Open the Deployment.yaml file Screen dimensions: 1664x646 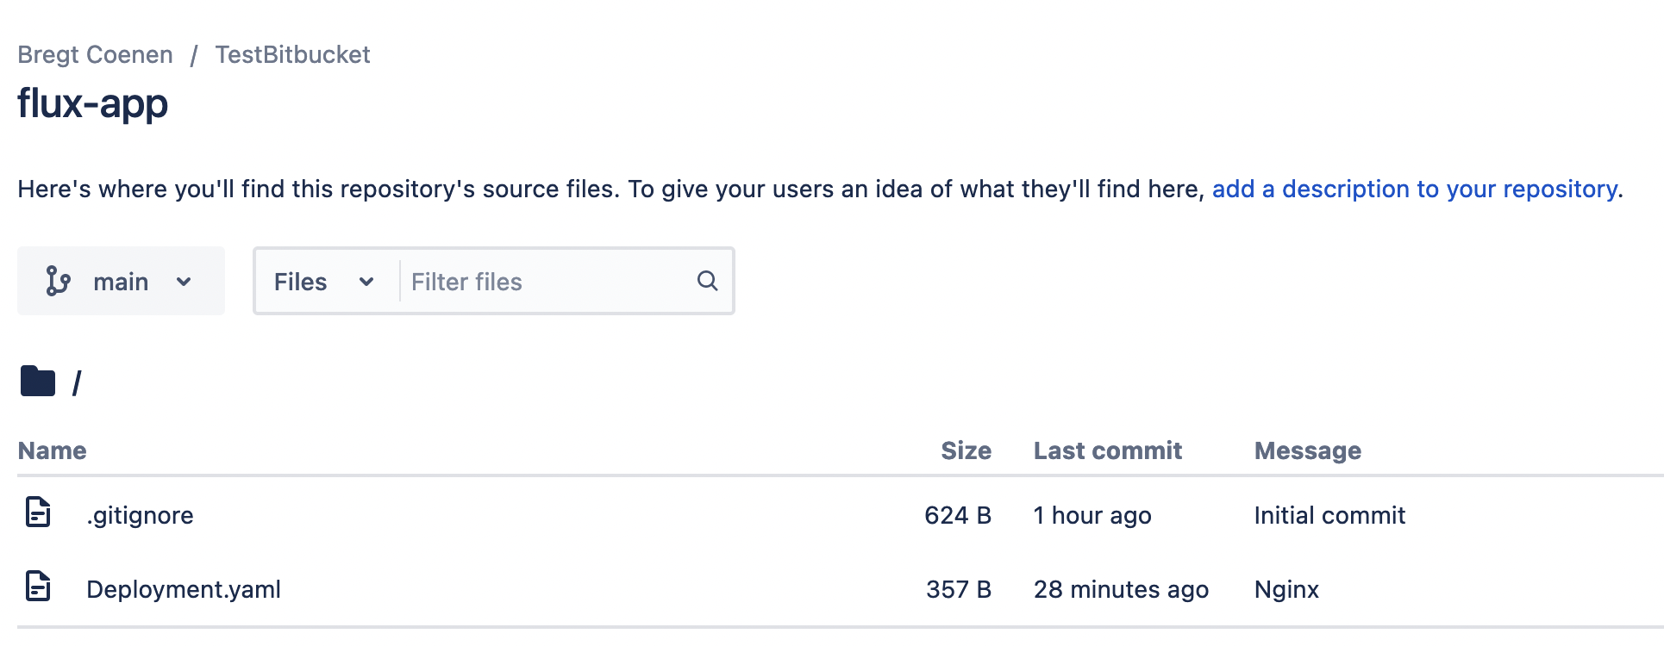[x=184, y=589]
